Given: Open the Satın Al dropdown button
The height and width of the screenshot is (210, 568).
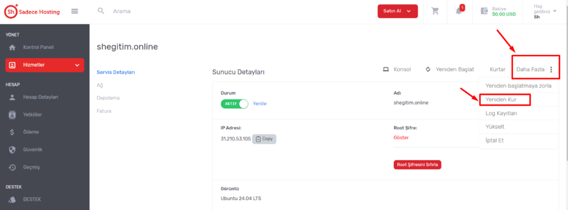Looking at the screenshot, I should [398, 11].
